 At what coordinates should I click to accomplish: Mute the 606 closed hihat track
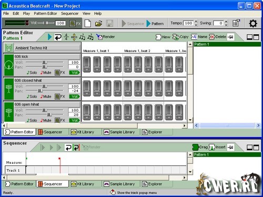point(46,97)
